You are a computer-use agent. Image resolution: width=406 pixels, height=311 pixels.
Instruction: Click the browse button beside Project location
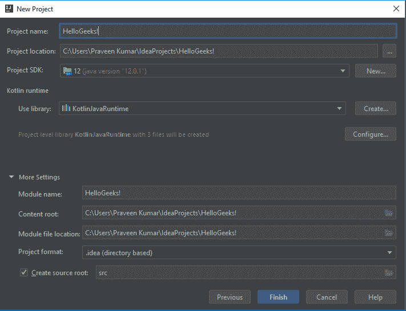389,51
